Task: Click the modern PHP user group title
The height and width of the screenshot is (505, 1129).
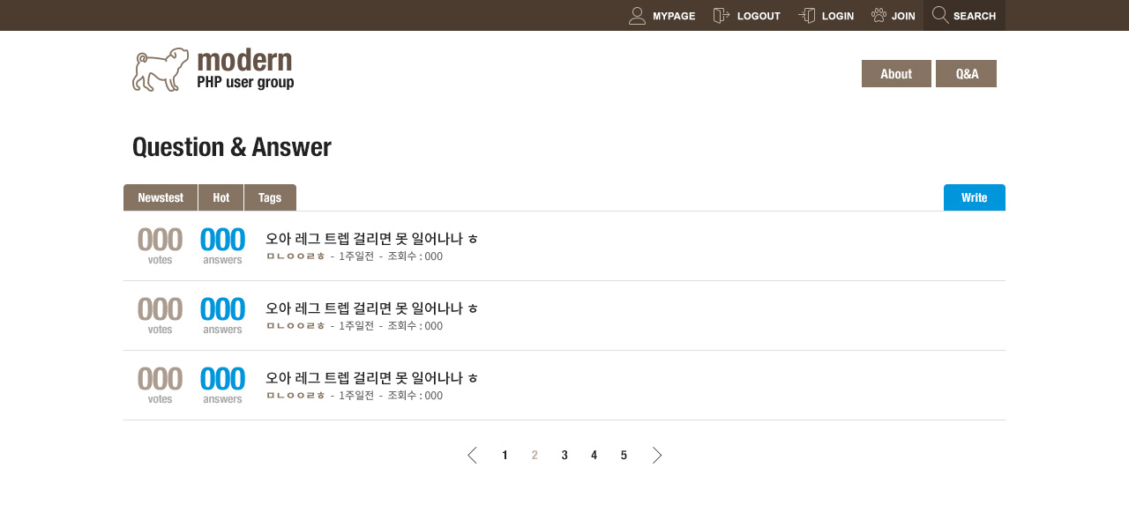Action: (x=245, y=70)
